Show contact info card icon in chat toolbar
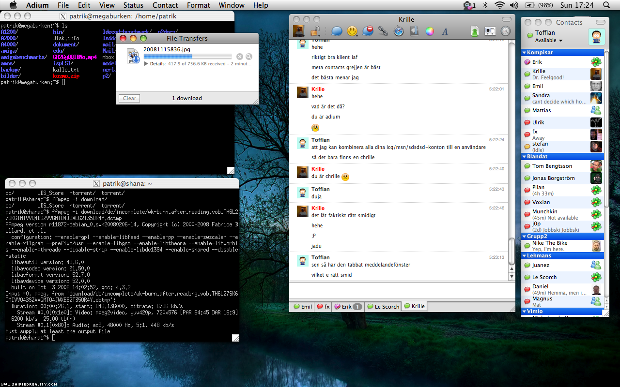 coord(490,31)
